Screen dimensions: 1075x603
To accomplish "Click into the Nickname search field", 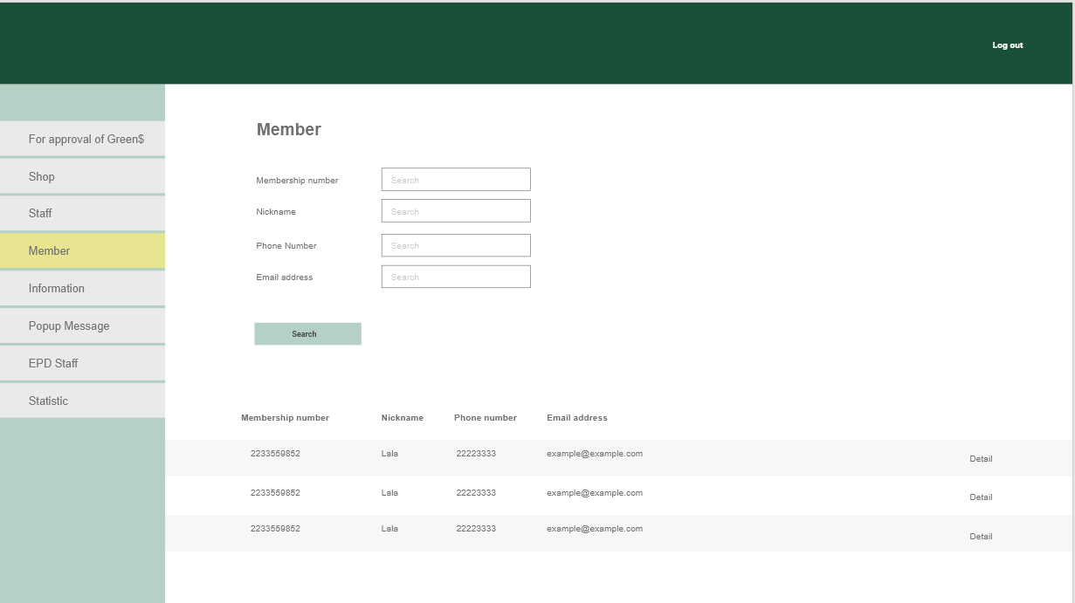I will coord(456,211).
